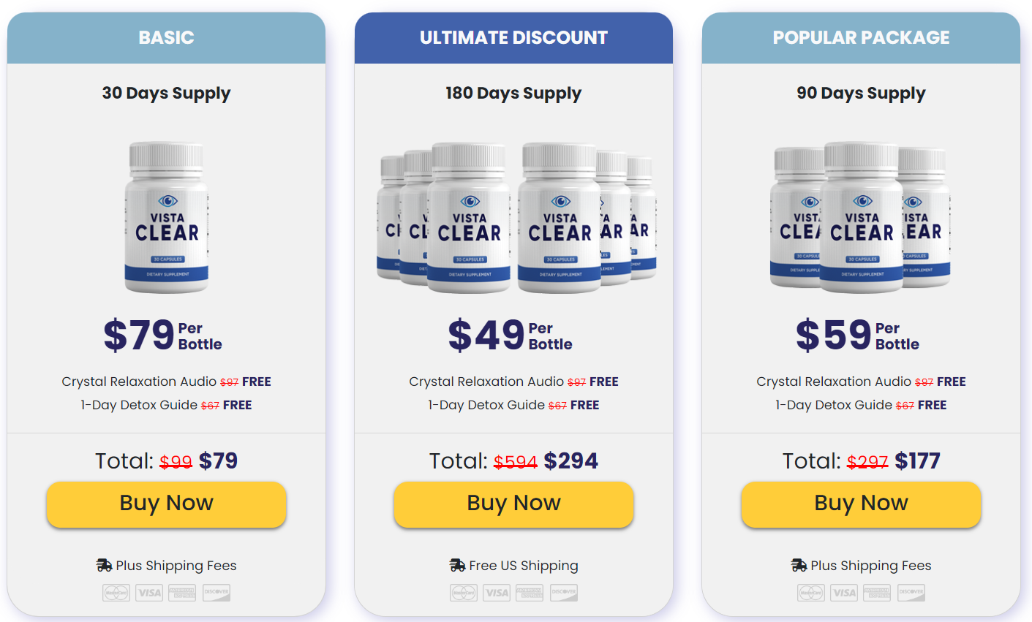Click the crossed-out $297 price under Popular Package
1032x622 pixels.
tap(867, 460)
